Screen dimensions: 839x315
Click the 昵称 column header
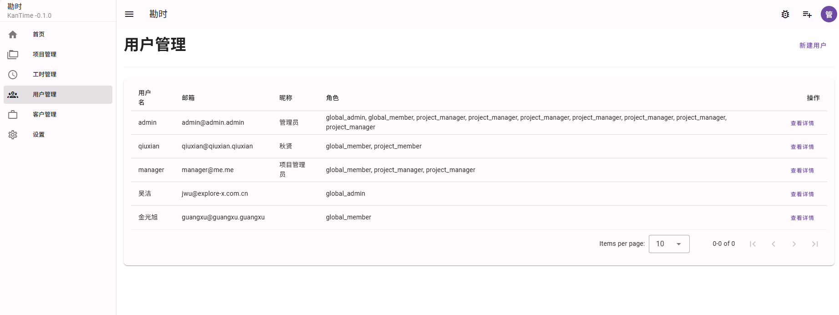tap(286, 98)
